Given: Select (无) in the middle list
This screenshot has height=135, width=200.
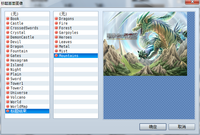Looking at the screenshot, I should click(76, 14).
